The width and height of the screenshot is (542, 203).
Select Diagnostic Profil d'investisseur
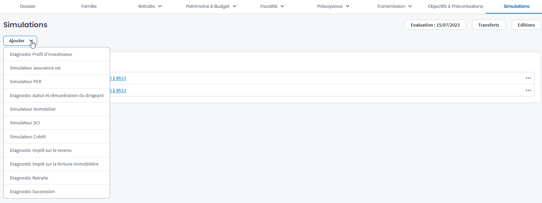click(41, 54)
